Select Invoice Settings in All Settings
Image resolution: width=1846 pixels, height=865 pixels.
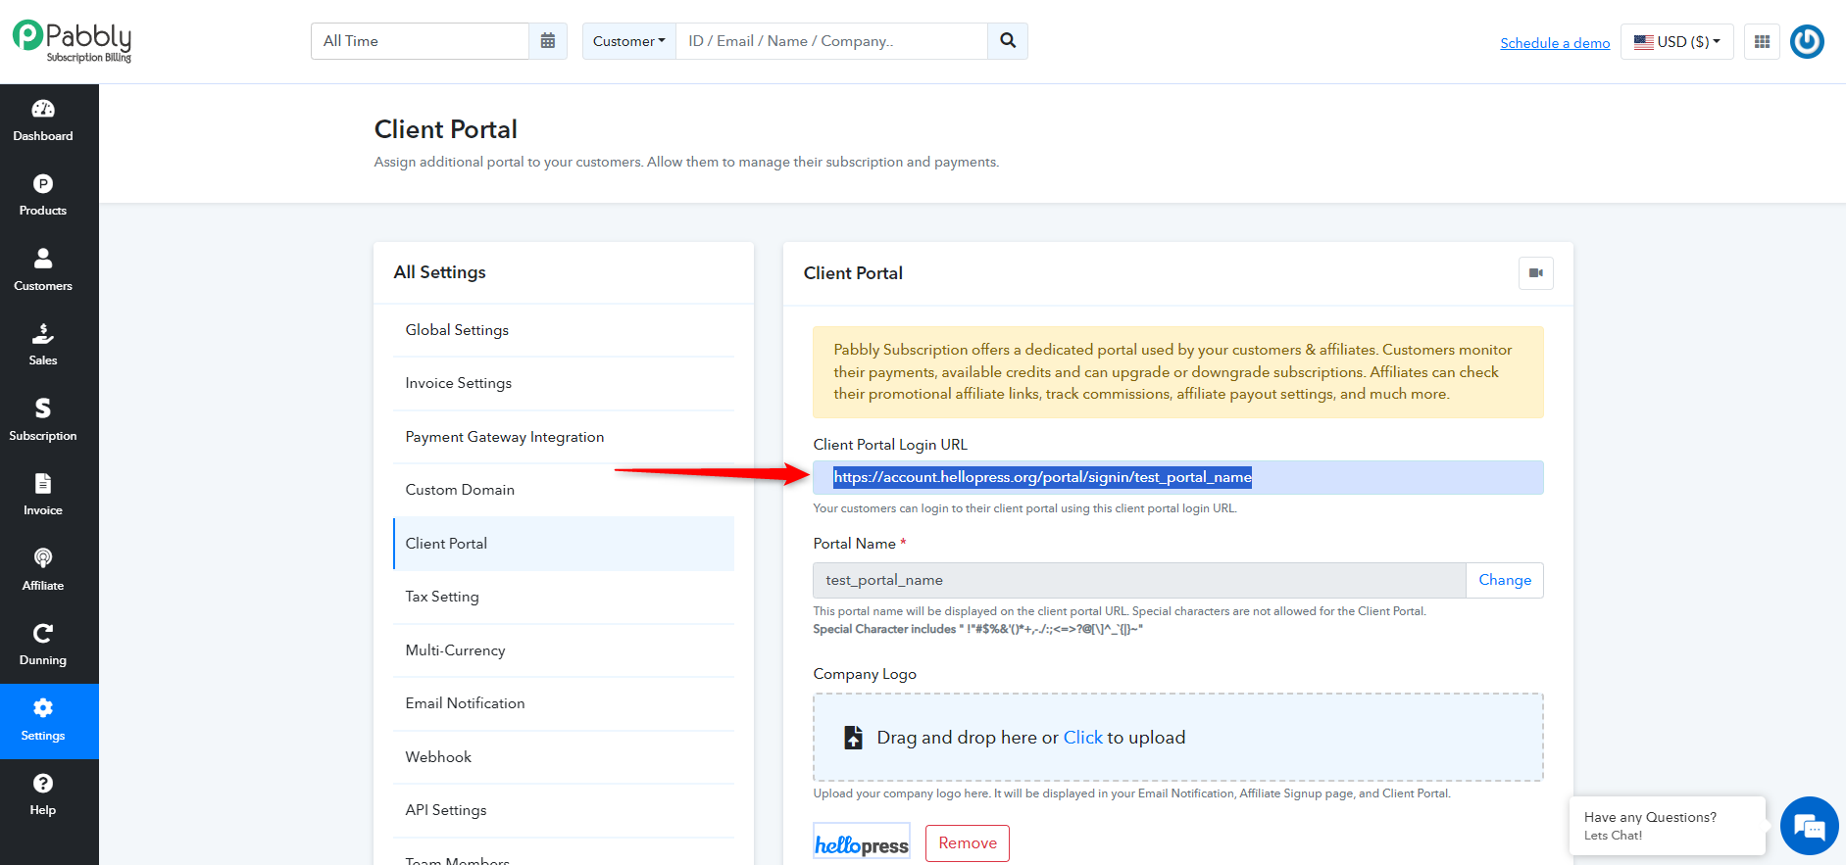tap(564, 383)
